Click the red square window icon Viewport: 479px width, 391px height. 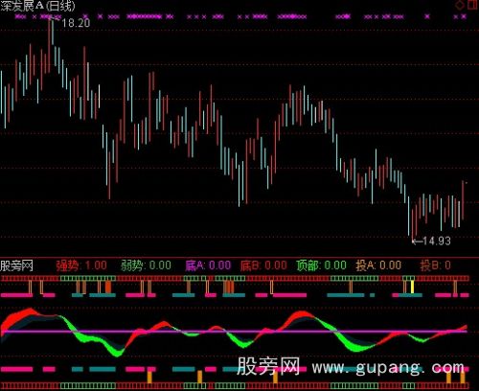pos(472,5)
